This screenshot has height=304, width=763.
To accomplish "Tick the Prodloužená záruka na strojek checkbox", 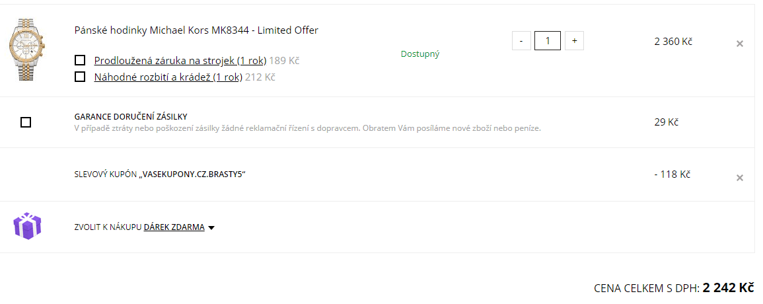I will coord(80,60).
